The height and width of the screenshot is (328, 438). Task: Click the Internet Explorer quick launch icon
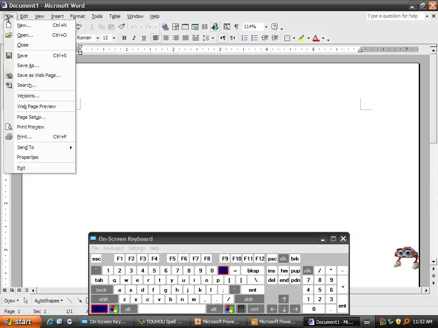[50, 322]
